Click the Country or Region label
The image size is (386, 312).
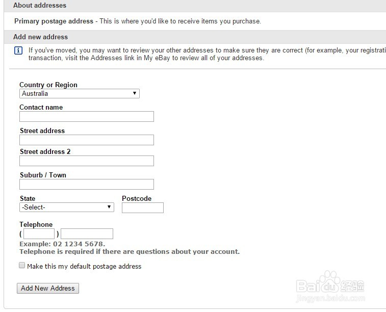coord(48,85)
